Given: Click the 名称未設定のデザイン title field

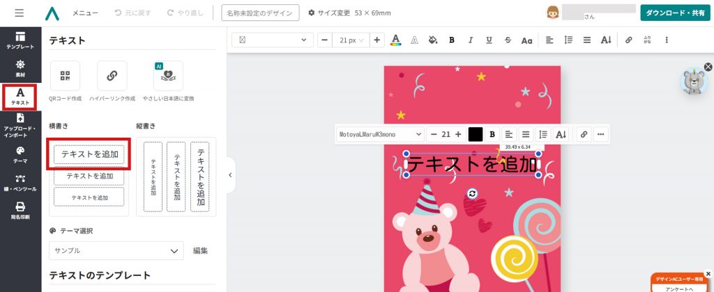Looking at the screenshot, I should pyautogui.click(x=261, y=13).
